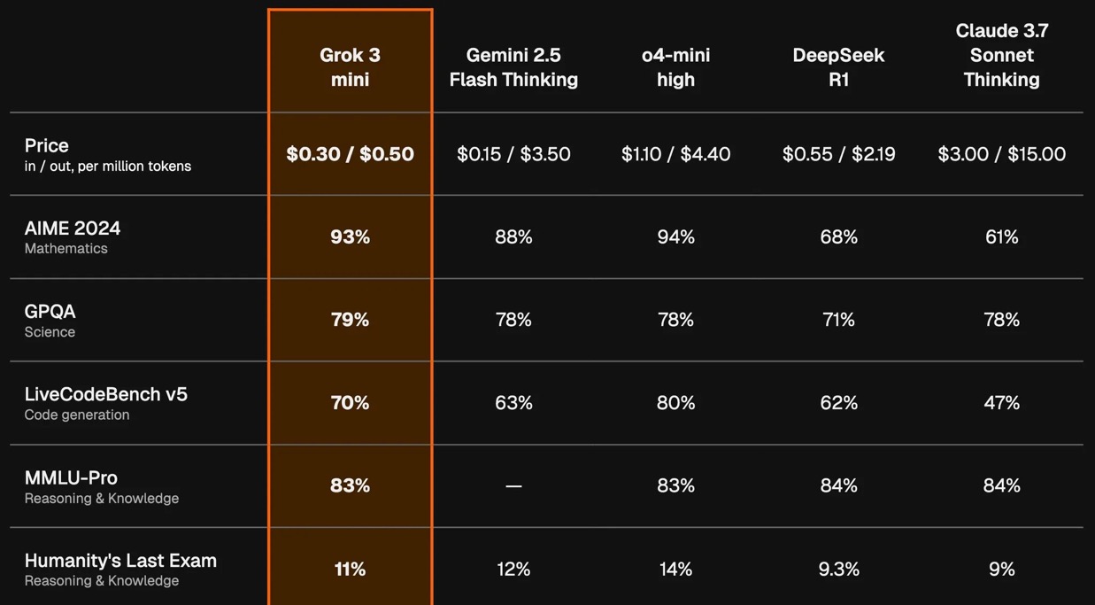
Task: Click the MMLU-Pro row label
Action: click(x=71, y=477)
